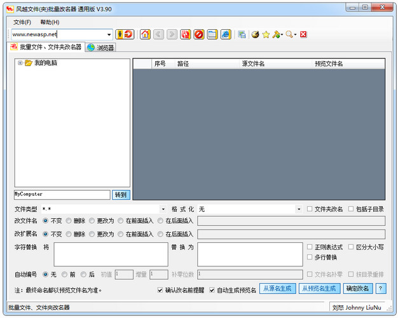Click the 预览文件名 column header
Screen dimensions: 398x318
[x=329, y=64]
